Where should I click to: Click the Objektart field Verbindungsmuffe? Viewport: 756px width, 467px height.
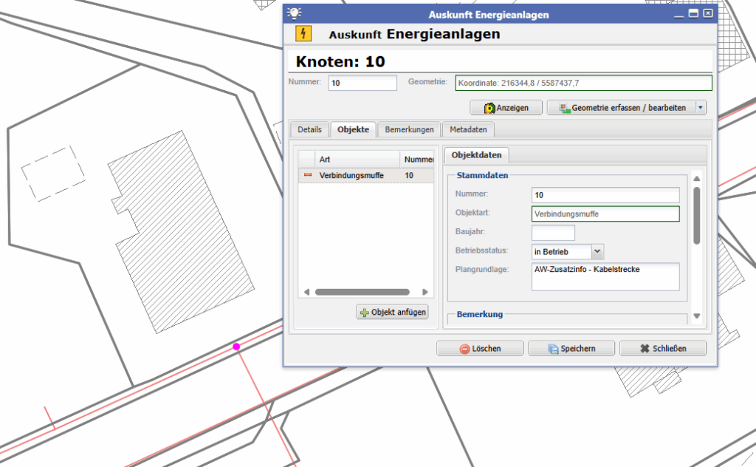[605, 214]
